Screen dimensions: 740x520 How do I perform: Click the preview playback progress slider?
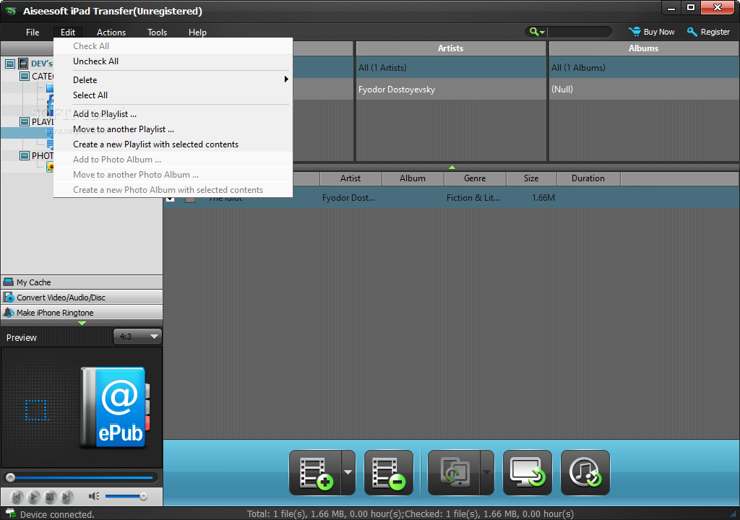pyautogui.click(x=81, y=477)
